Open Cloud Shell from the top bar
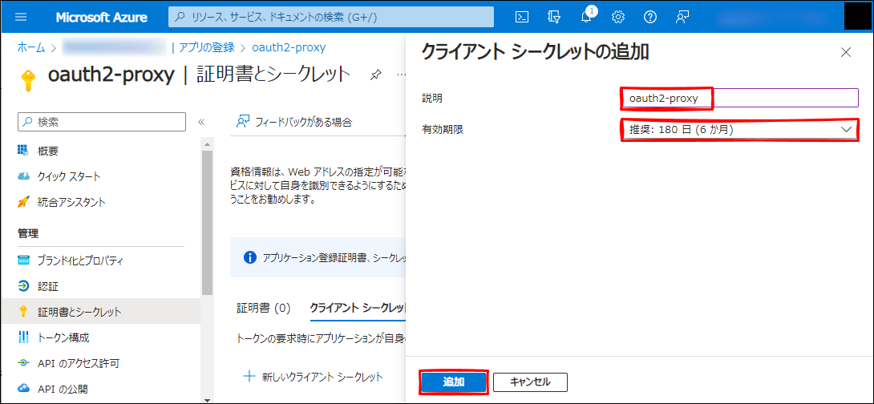This screenshot has height=404, width=874. 522,17
